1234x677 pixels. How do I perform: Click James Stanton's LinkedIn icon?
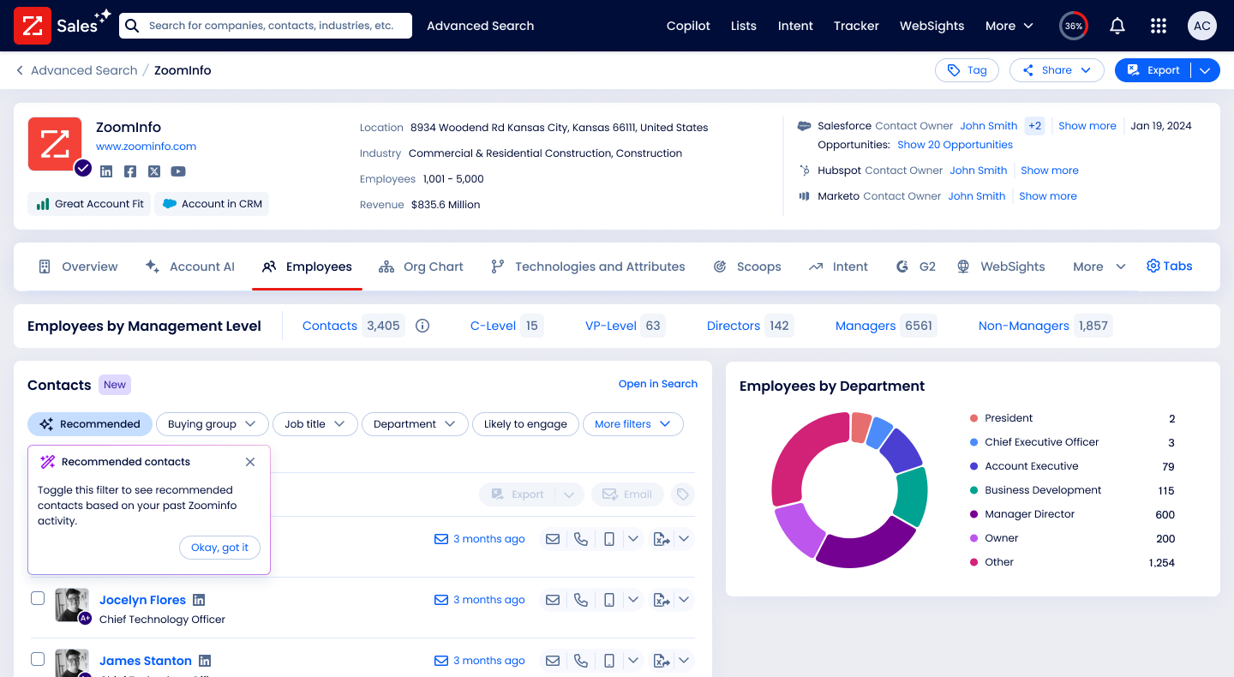205,661
